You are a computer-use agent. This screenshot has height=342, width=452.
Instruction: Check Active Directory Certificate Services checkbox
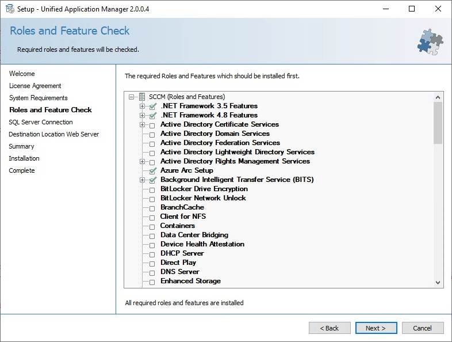[152, 126]
